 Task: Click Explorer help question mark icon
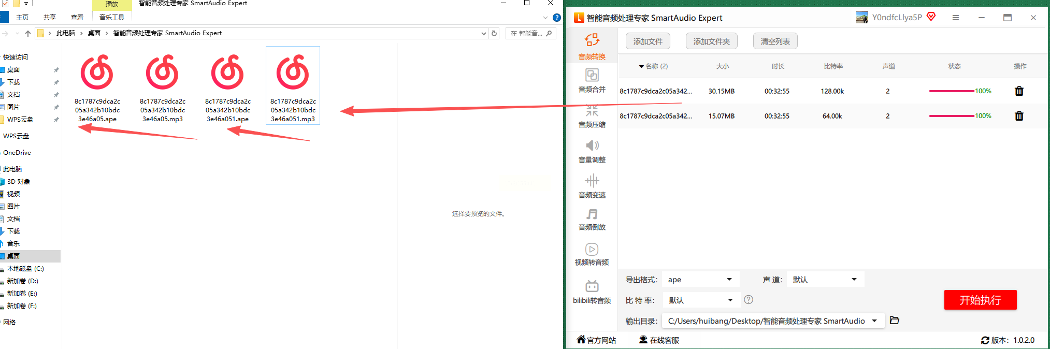[557, 18]
